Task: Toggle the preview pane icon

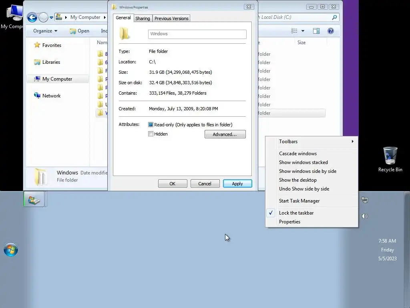Action: pos(316,31)
